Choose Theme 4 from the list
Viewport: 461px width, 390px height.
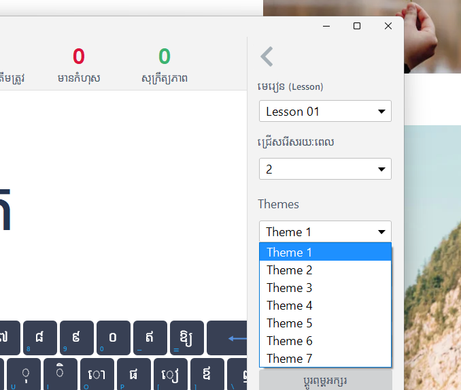tap(325, 306)
